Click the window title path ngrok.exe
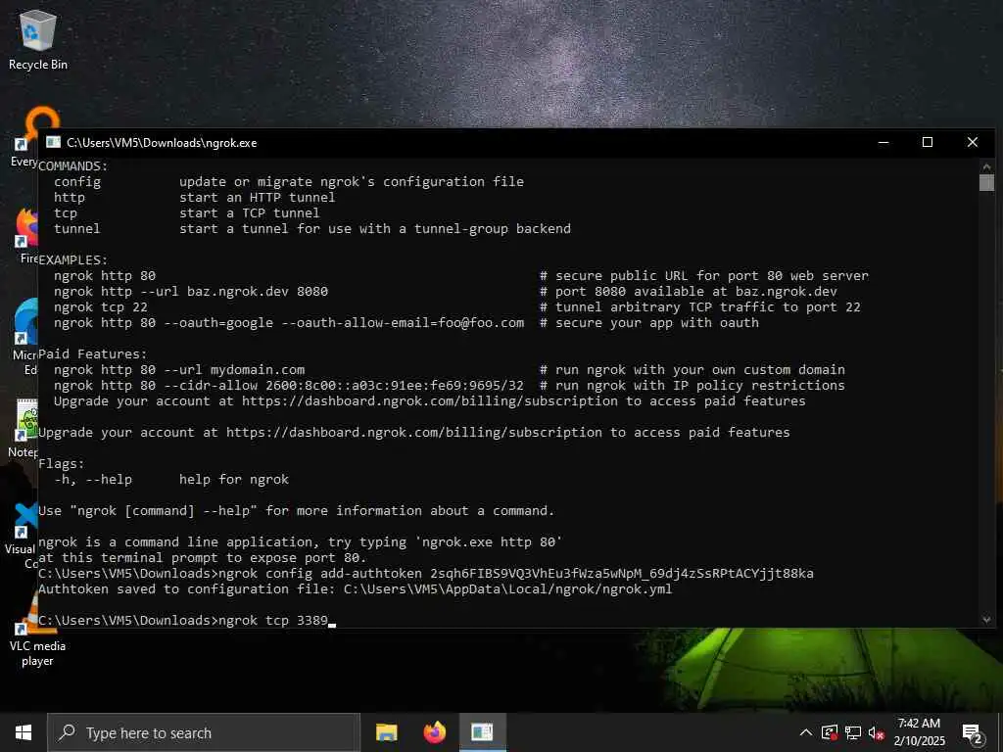1003x752 pixels. pos(162,143)
